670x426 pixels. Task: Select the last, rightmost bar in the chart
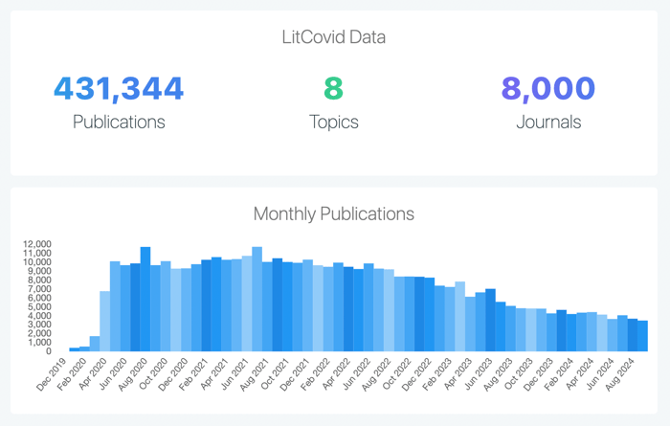coord(642,336)
